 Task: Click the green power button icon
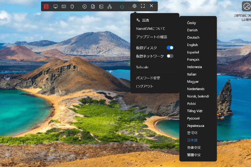tap(122, 6)
